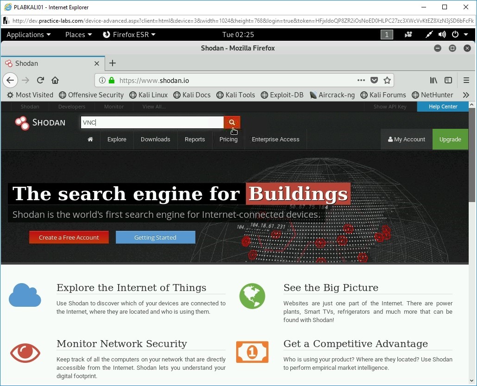The height and width of the screenshot is (386, 477).
Task: Click the Create a Free Account button
Action: tap(69, 237)
